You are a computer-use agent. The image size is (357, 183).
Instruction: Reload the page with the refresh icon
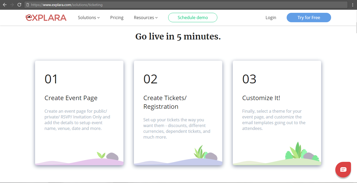click(x=19, y=5)
